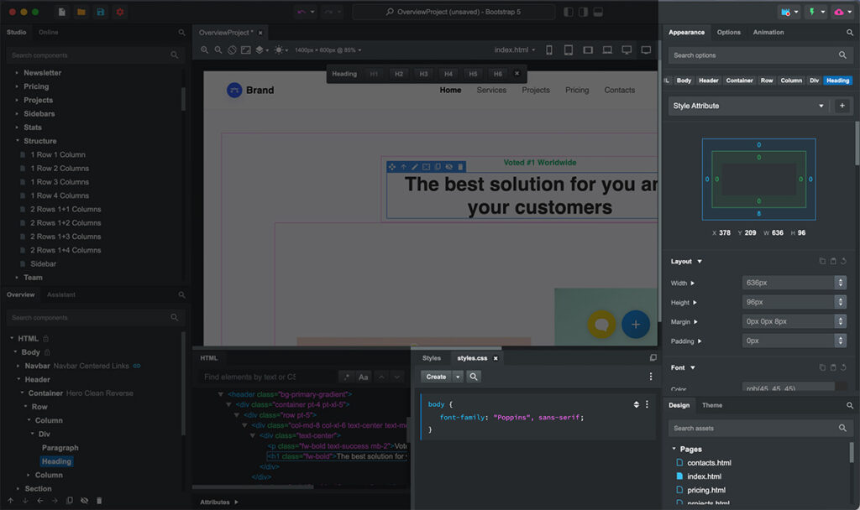This screenshot has width=860, height=510.
Task: Click the preview lightning bolt icon
Action: point(813,13)
